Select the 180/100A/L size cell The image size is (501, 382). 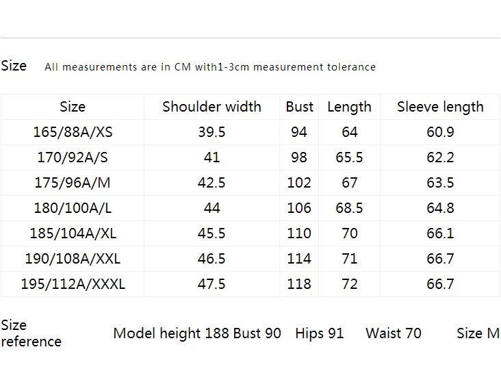tap(73, 208)
